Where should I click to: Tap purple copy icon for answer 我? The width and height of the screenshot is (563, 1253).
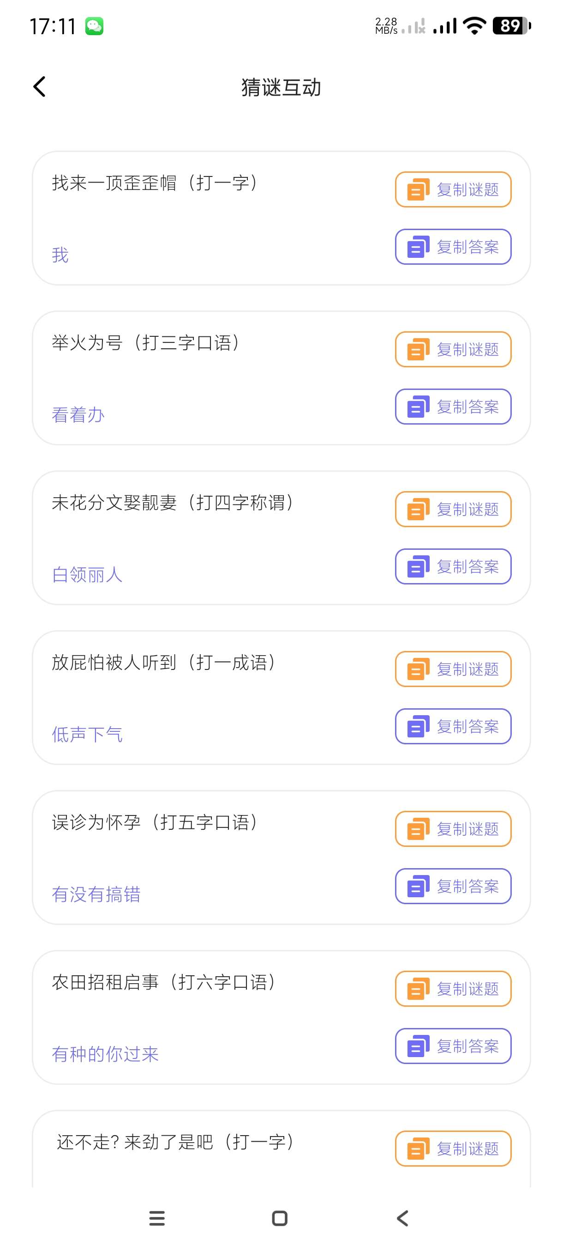418,247
